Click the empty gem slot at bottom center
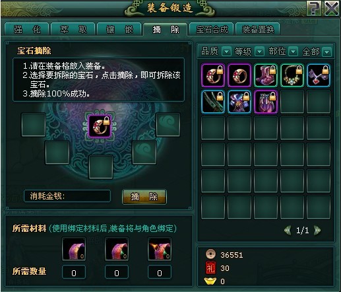 [101, 167]
